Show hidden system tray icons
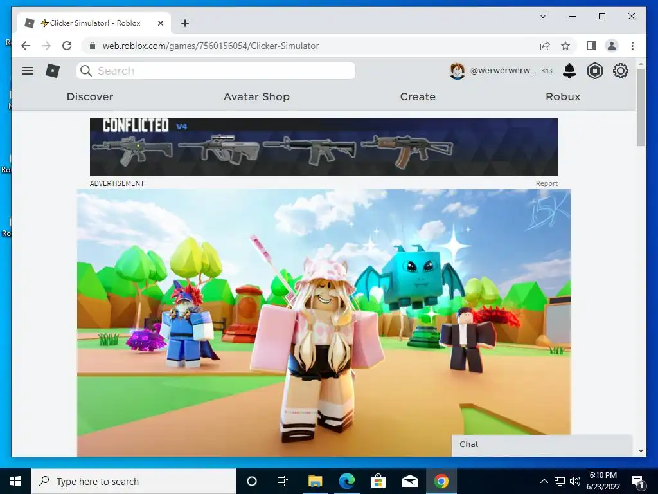 click(x=544, y=481)
